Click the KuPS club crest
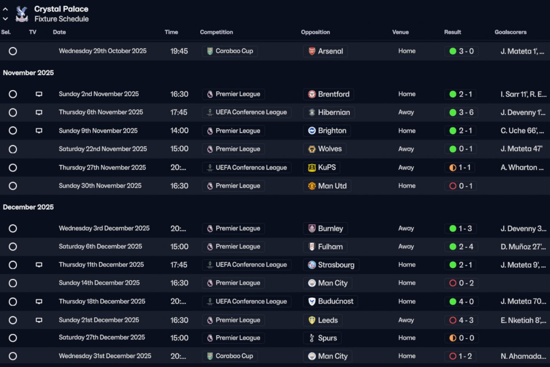Viewport: 550px width, 367px height. coord(312,167)
